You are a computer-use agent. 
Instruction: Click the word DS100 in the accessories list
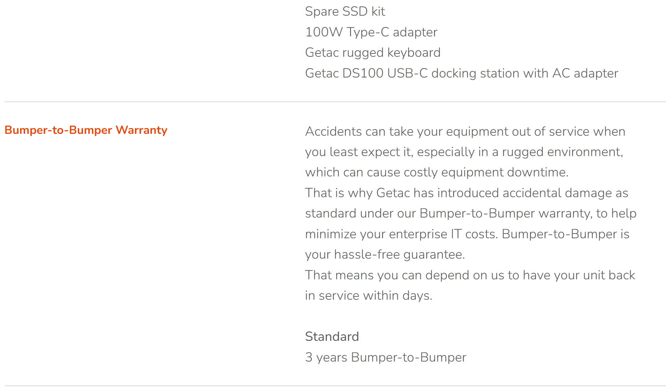[x=363, y=73]
